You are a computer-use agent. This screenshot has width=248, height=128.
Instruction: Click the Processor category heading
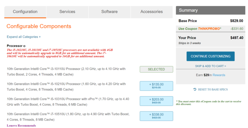click(x=15, y=46)
